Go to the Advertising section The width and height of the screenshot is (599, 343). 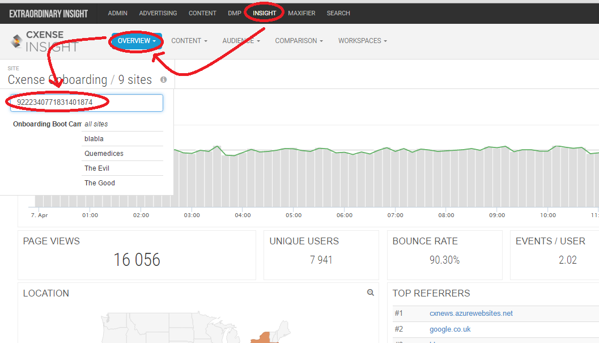(x=158, y=13)
